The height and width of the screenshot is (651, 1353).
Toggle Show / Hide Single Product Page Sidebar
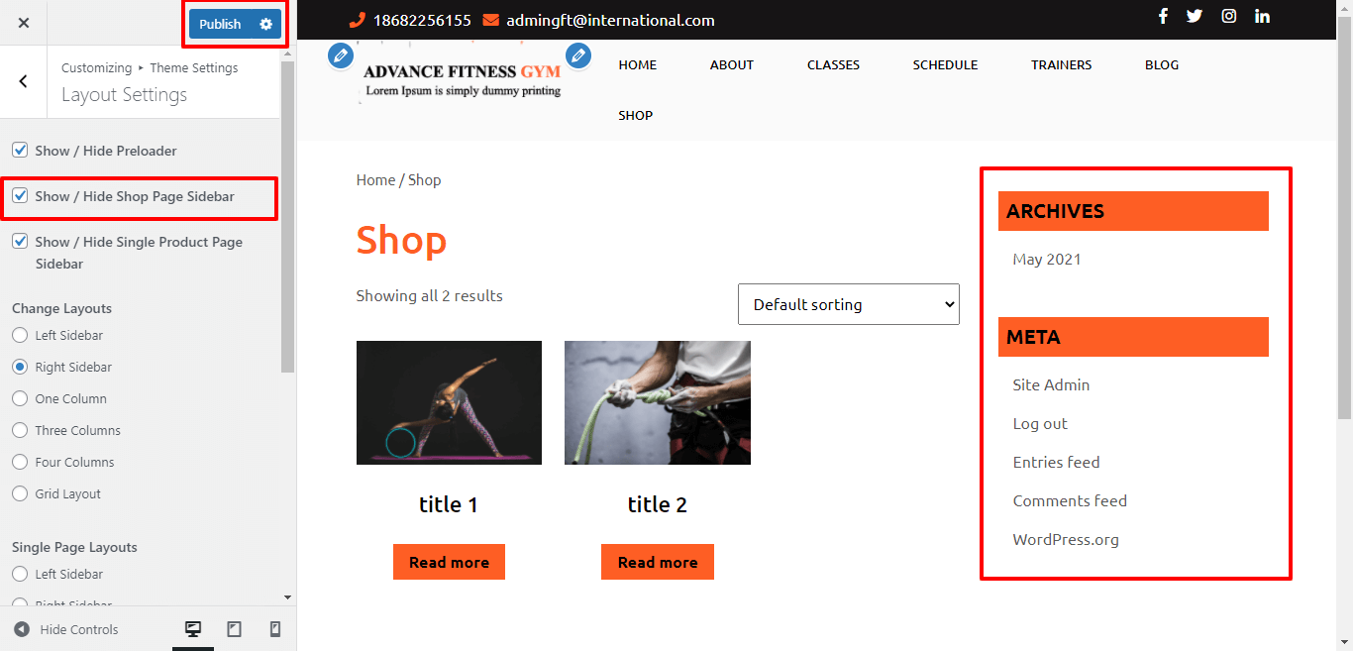[20, 242]
